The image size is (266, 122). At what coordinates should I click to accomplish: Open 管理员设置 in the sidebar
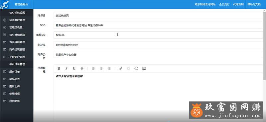(x=17, y=28)
